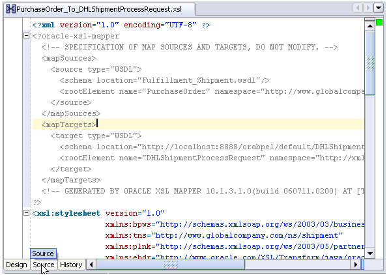Click the GENERATED BY ORACLE XSL MAPPER comment
The width and height of the screenshot is (389, 275).
click(x=203, y=191)
